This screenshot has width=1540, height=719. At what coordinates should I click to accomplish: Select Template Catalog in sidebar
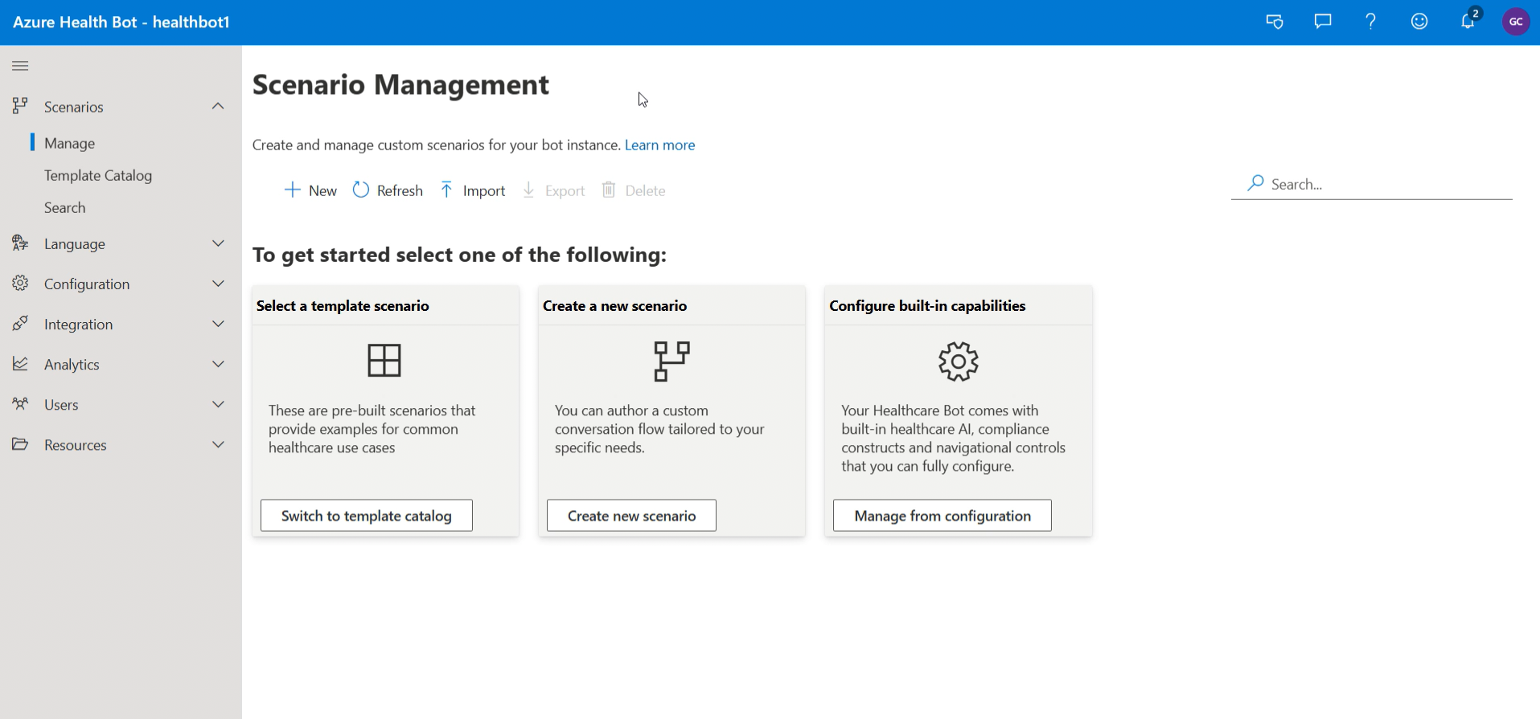98,175
